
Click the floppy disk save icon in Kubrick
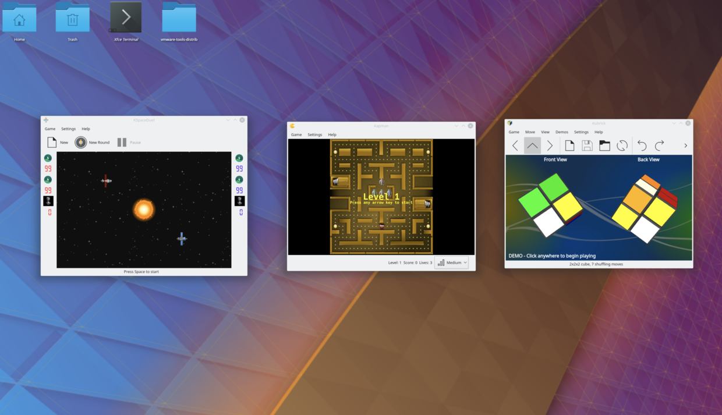587,146
